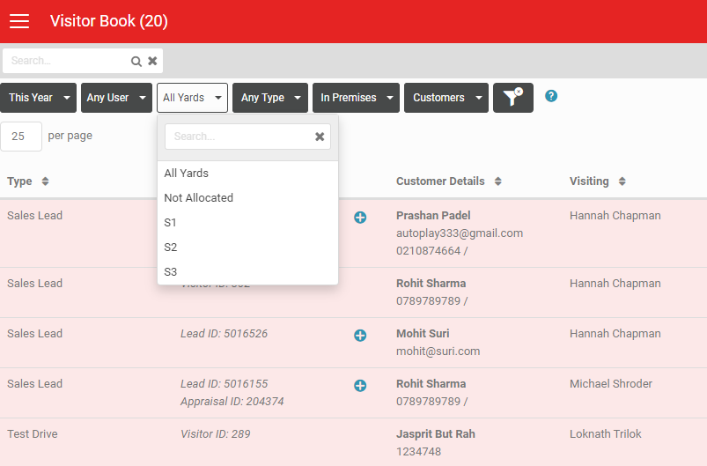Open the Customers filter dropdown
707x466 pixels.
pyautogui.click(x=446, y=98)
